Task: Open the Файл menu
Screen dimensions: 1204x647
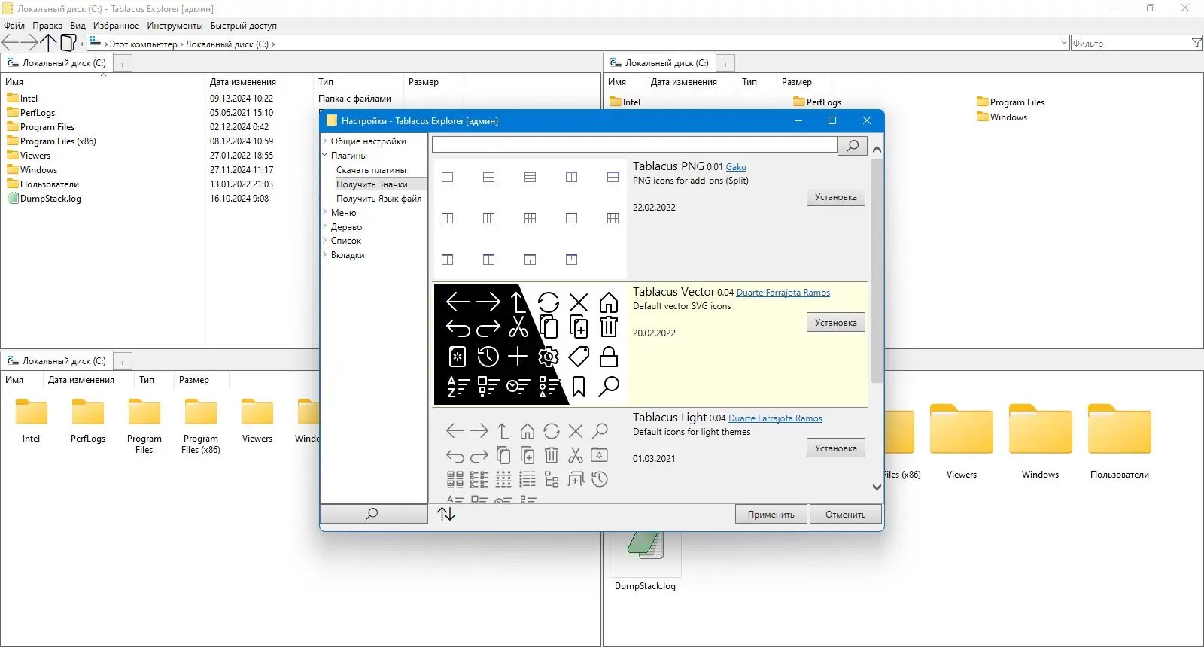Action: [14, 26]
